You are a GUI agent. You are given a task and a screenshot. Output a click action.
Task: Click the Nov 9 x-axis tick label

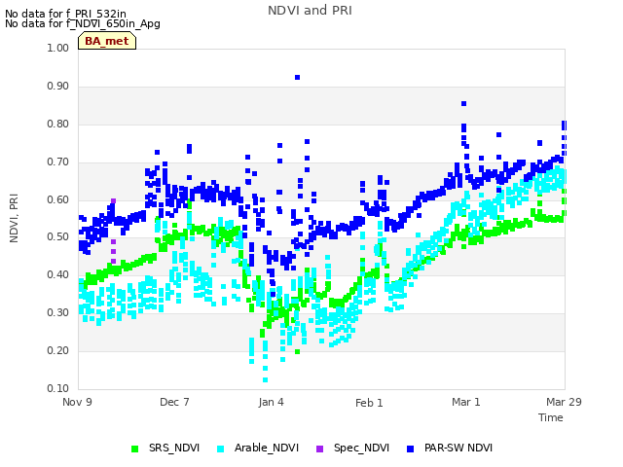click(x=77, y=402)
